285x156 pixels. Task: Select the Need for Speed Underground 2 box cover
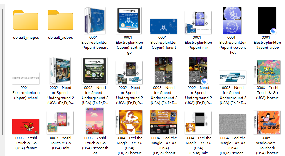point(60,71)
